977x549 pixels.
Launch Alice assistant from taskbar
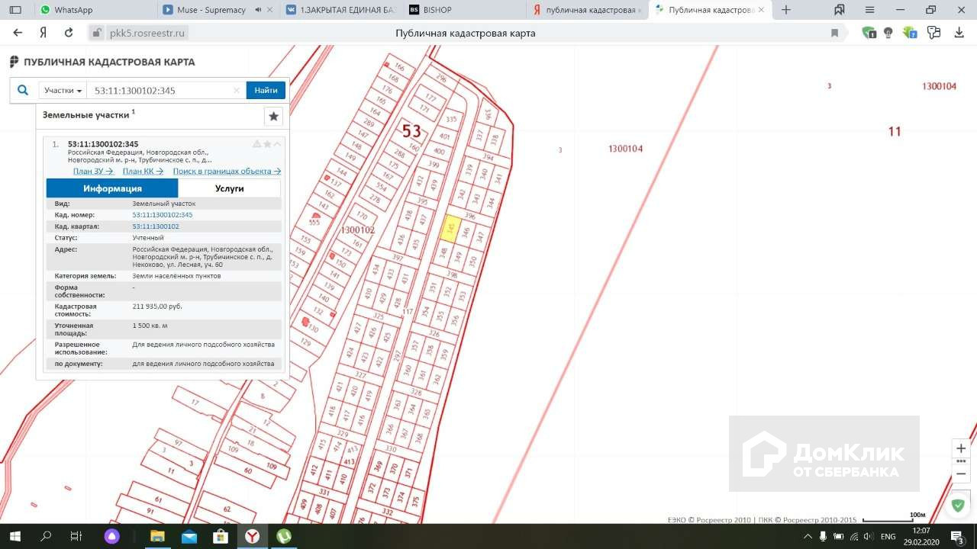coord(111,536)
